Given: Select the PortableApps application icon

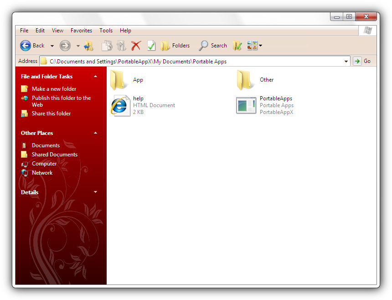Looking at the screenshot, I should tap(246, 105).
